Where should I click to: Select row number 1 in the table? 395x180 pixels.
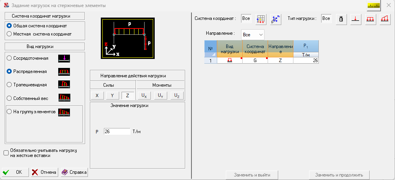point(211,61)
